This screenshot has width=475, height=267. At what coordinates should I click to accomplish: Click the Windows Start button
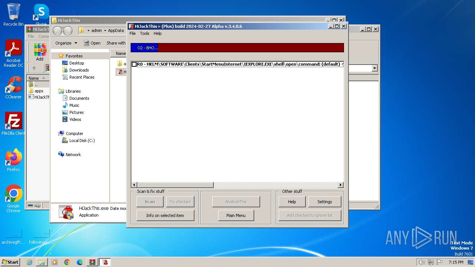[x=10, y=262]
